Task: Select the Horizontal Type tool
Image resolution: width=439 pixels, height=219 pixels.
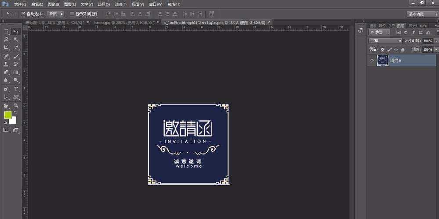Action: (16, 89)
